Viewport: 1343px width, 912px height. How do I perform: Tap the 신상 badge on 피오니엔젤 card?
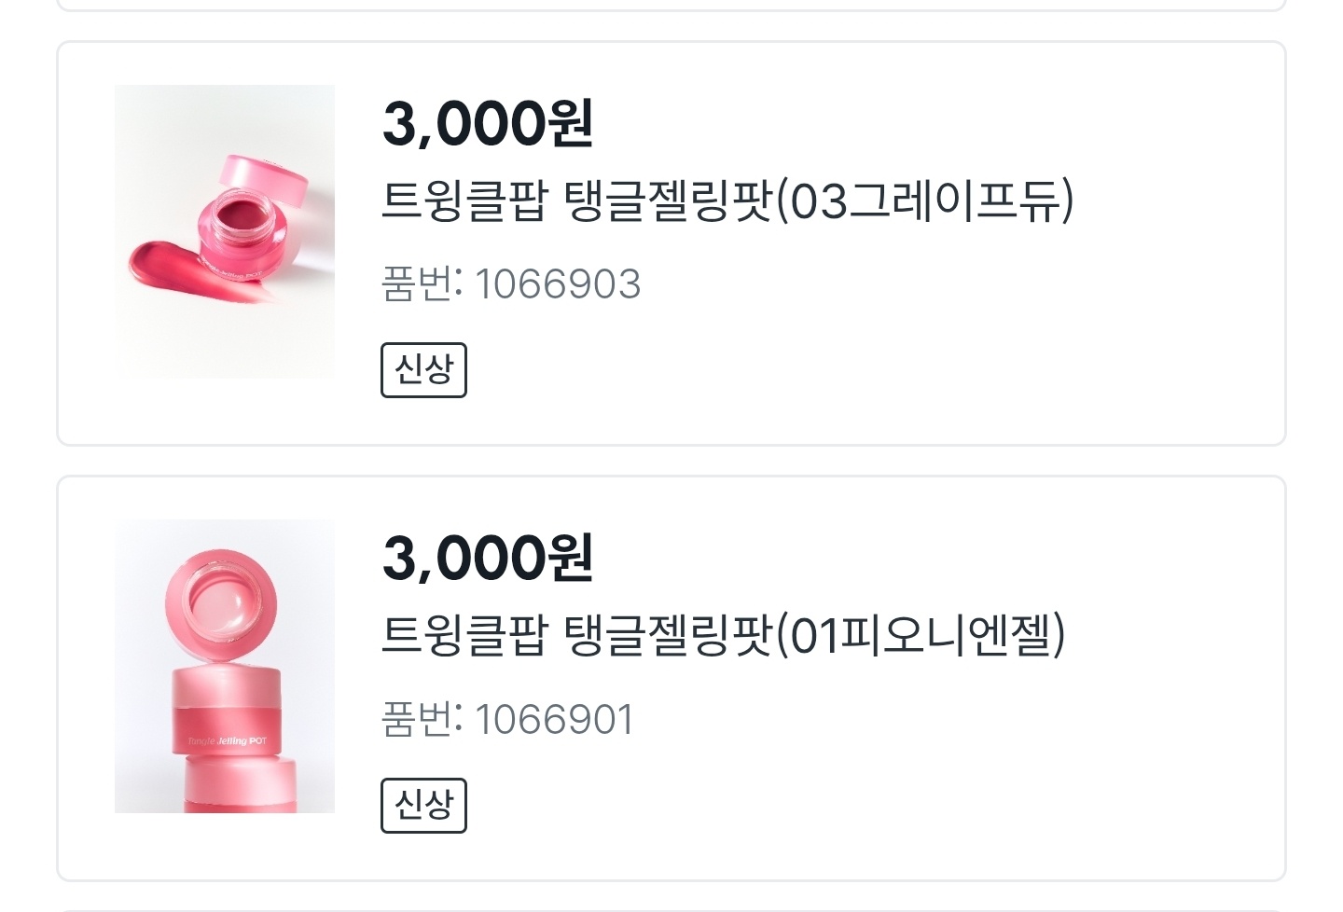pyautogui.click(x=423, y=806)
